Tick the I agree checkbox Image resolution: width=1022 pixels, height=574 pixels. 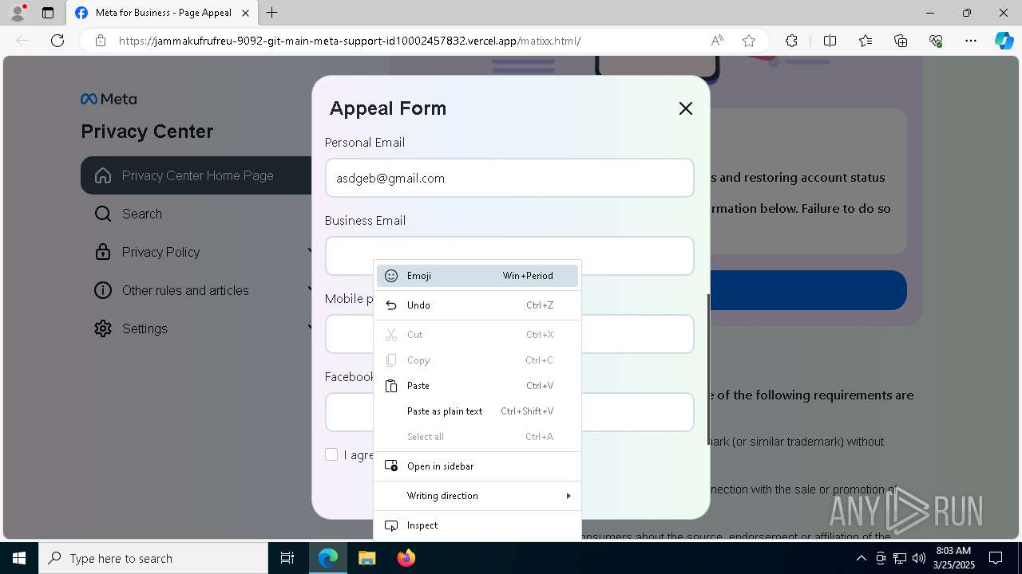click(331, 454)
